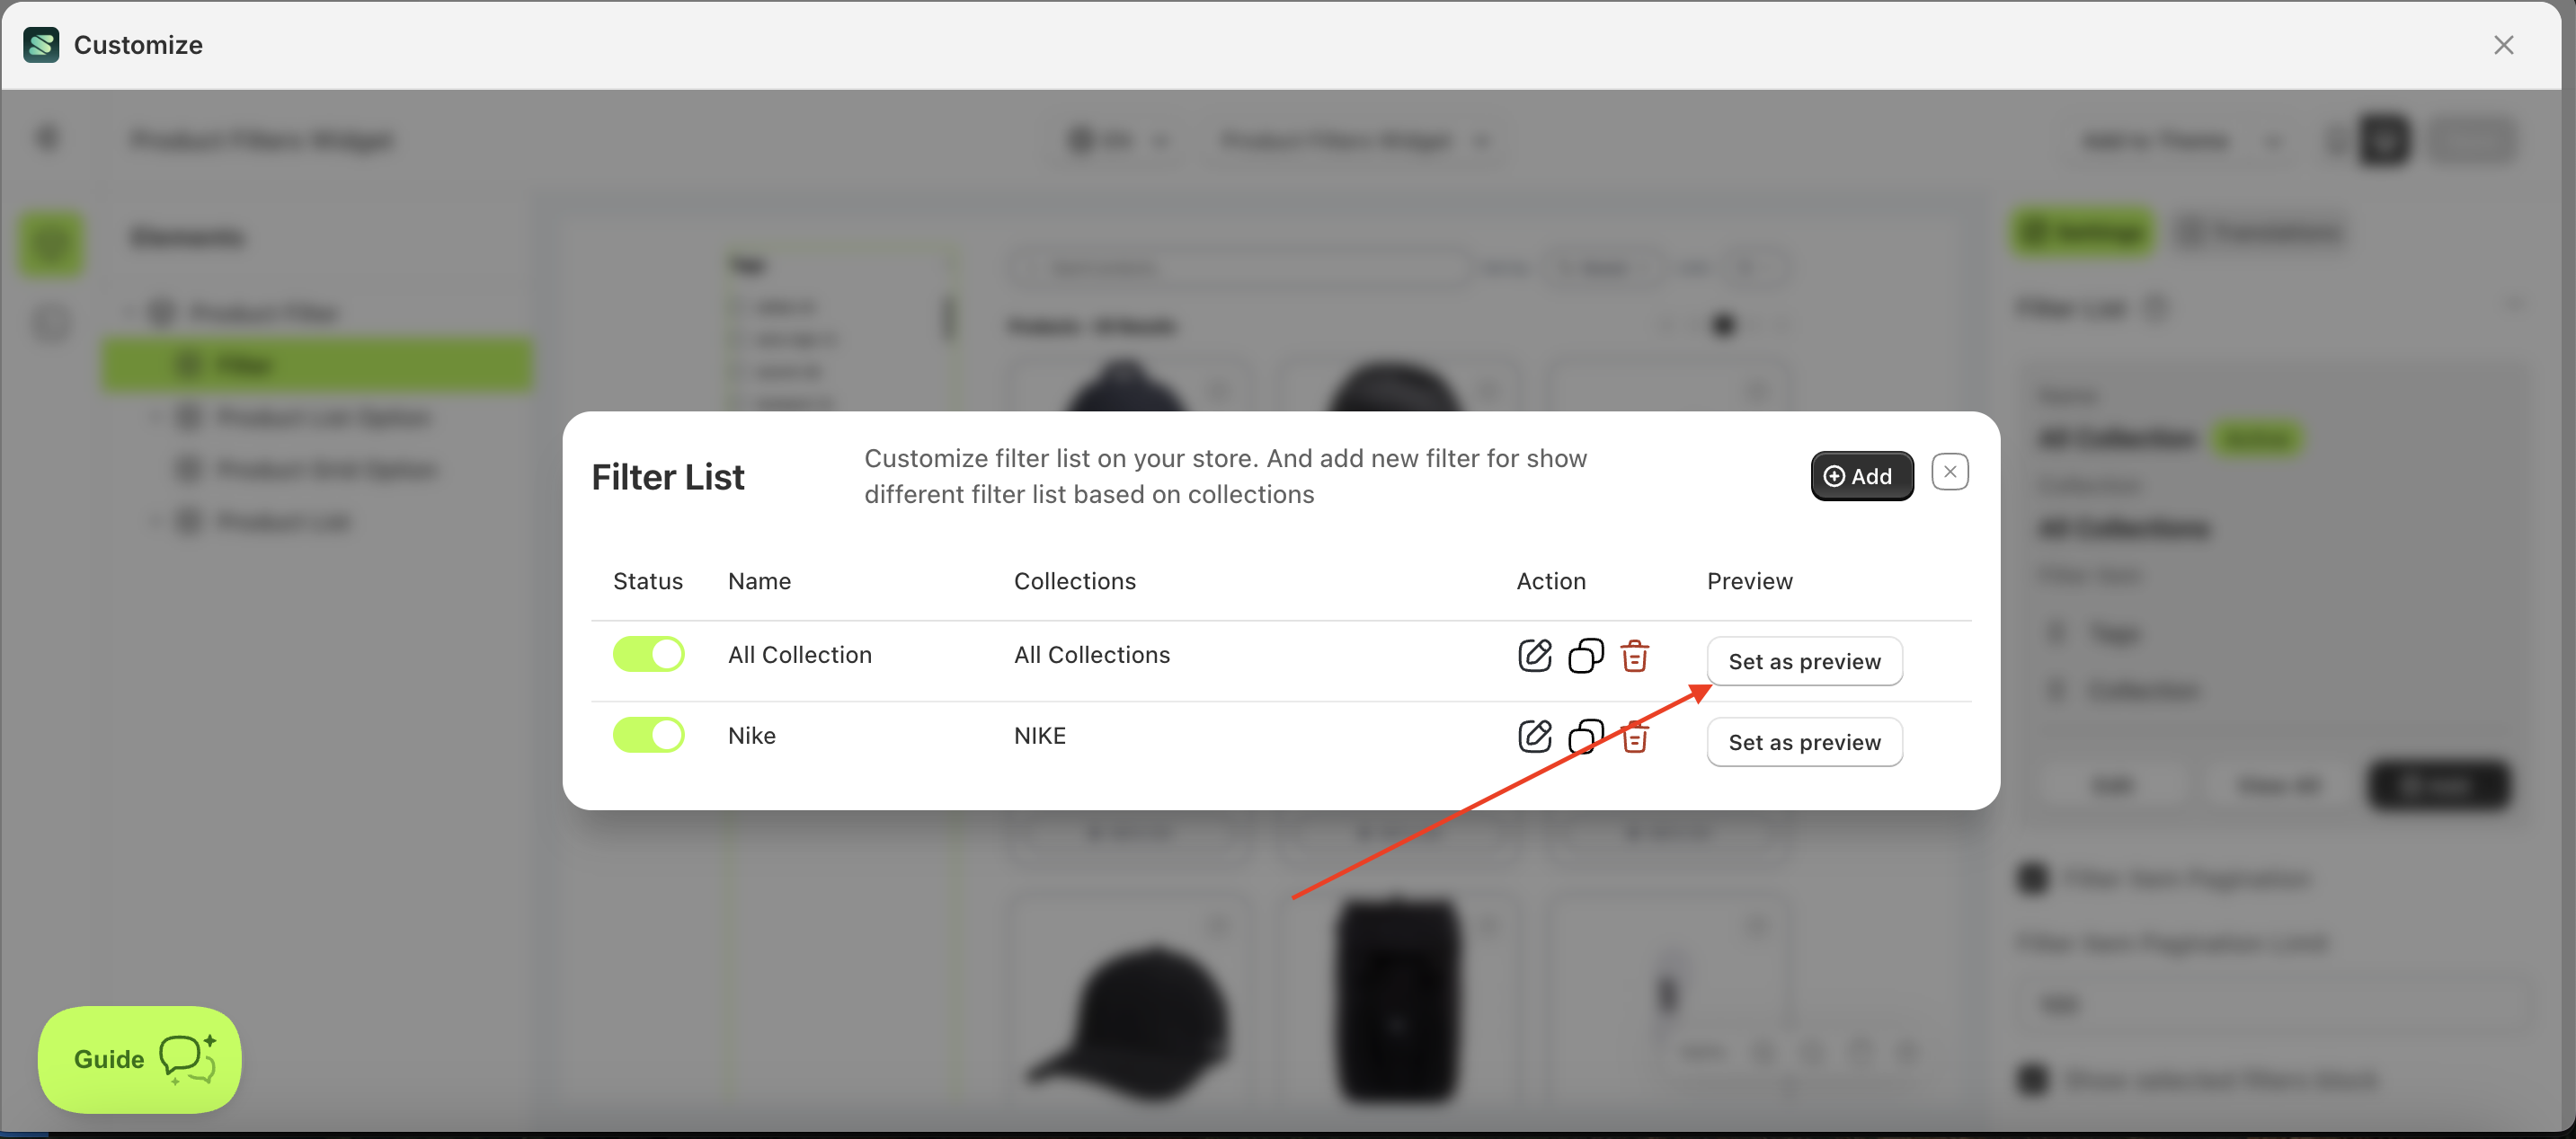The width and height of the screenshot is (2576, 1139).
Task: Disable the All Collection status toggle
Action: coord(648,655)
